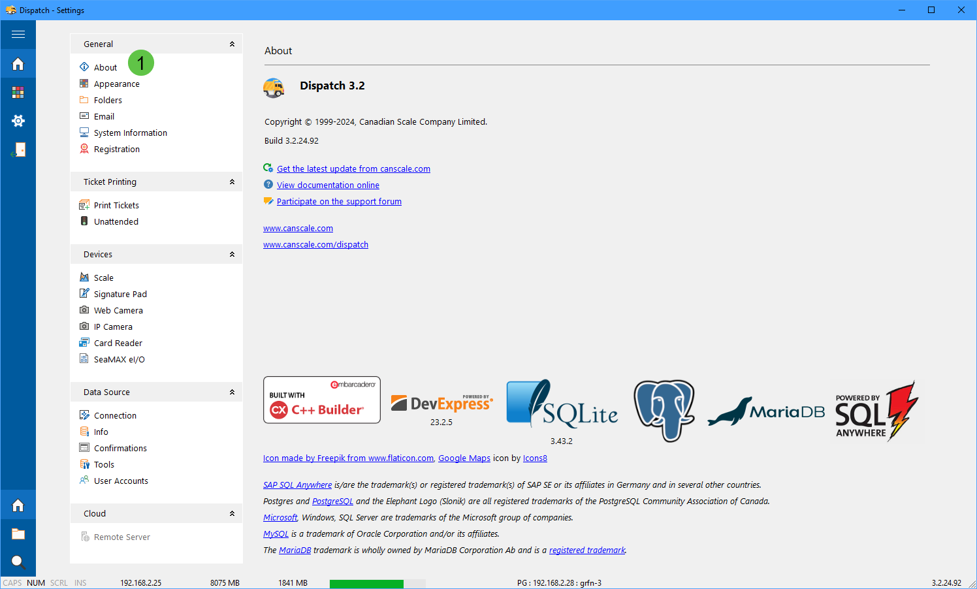Click the magnifier search icon in sidebar
The height and width of the screenshot is (589, 977).
click(18, 562)
